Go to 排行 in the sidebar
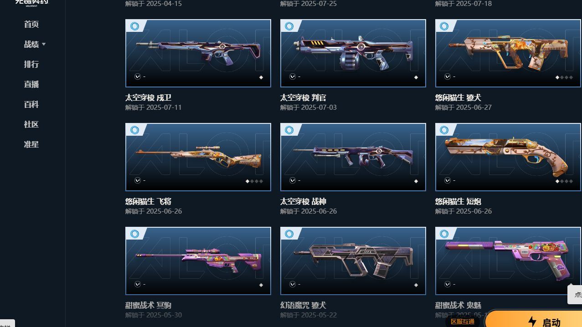Viewport: 582px width, 327px height. point(31,64)
